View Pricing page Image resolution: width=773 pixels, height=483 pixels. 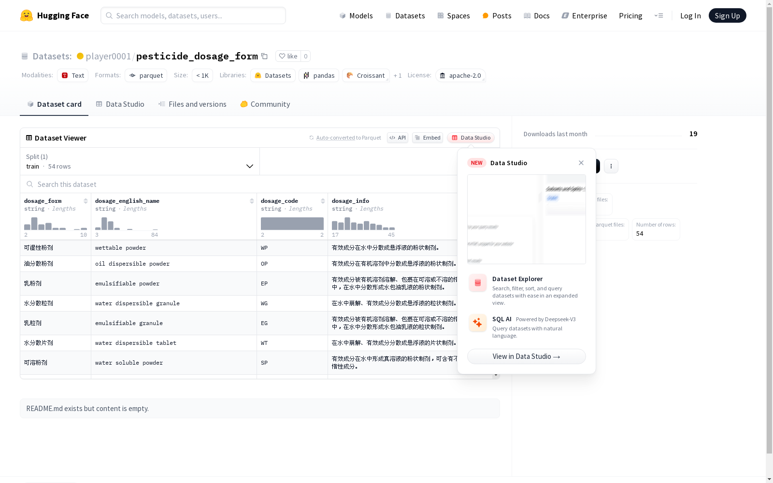[x=630, y=15]
